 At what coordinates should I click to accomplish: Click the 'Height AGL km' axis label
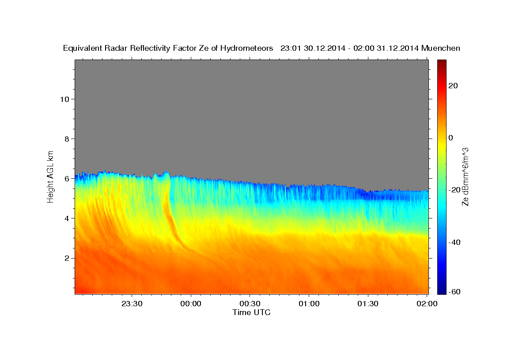51,176
